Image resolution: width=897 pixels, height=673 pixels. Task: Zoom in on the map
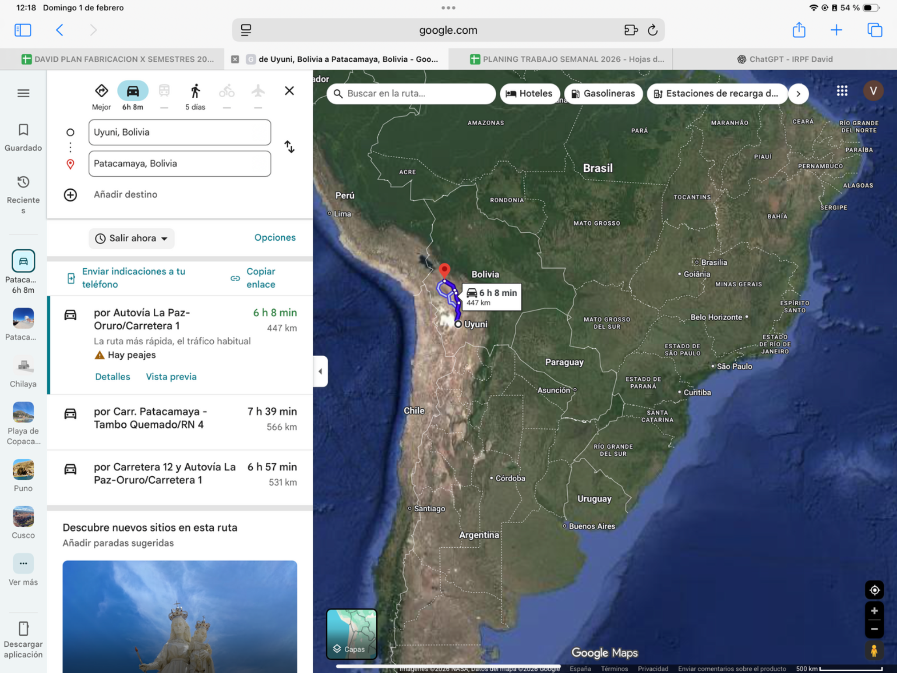[x=874, y=611]
